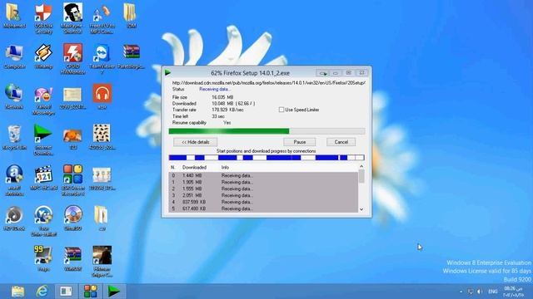The width and height of the screenshot is (533, 299).
Task: Open the Computer desktop icon
Action: [x=14, y=56]
